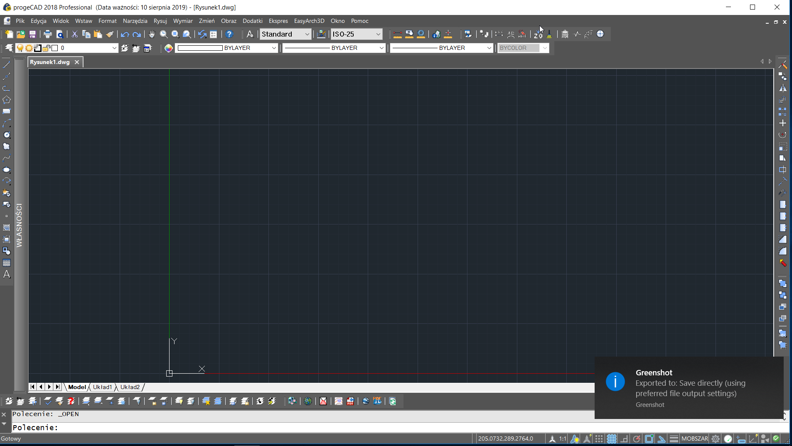Open the Rysuj menu

tap(160, 21)
